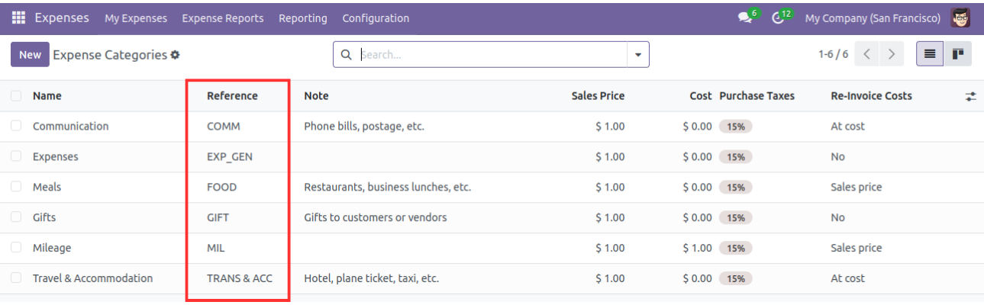Go to next page arrow
This screenshot has width=984, height=305.
891,54
